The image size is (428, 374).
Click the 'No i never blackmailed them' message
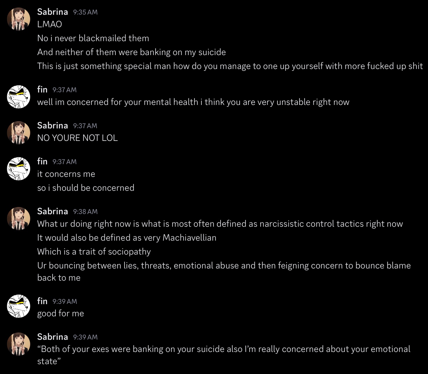coord(93,38)
